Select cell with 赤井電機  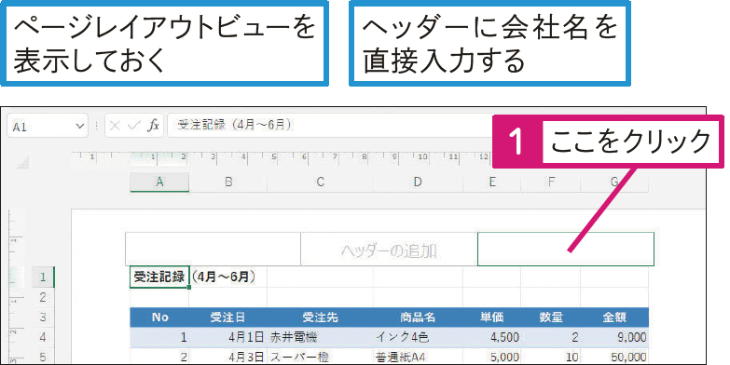[x=320, y=337]
